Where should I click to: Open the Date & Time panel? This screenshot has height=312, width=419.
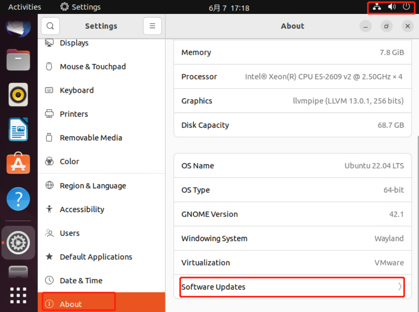[81, 281]
